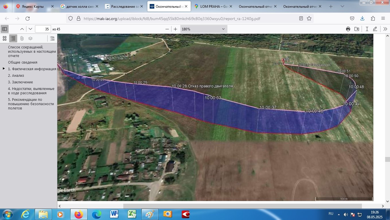
Task: Toggle the PDF sidebar
Action: click(x=5, y=29)
